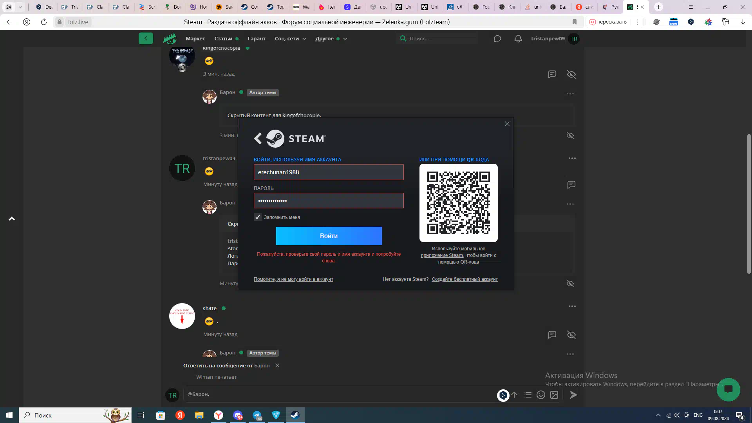The width and height of the screenshot is (752, 423).
Task: Toggle the Запомнить меня checkbox
Action: pyautogui.click(x=258, y=217)
